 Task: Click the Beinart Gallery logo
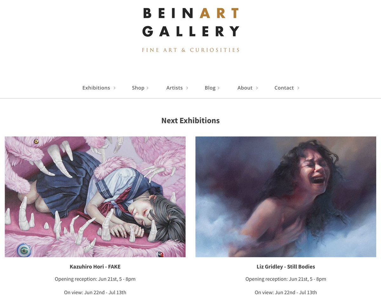pos(190,22)
